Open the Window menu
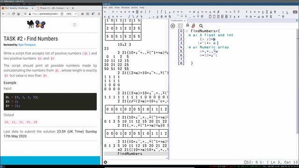The image size is (299, 168). pos(125,7)
